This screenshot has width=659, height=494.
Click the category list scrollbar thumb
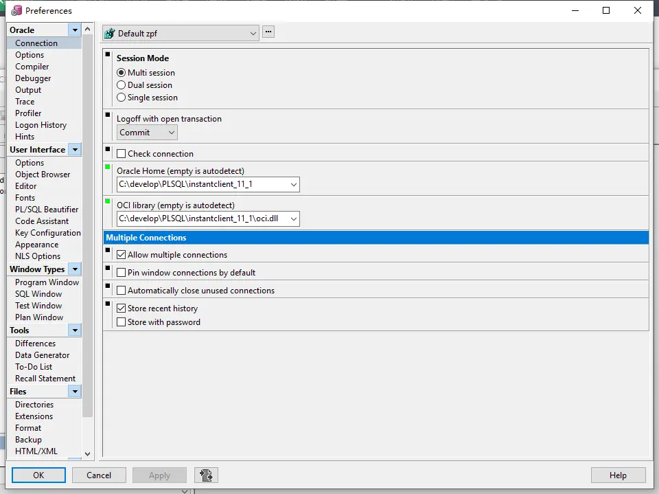click(87, 226)
